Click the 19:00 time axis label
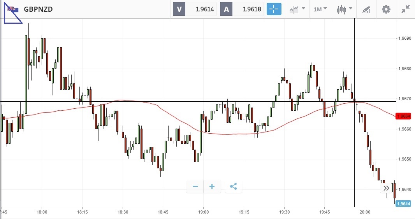 [x=203, y=212]
